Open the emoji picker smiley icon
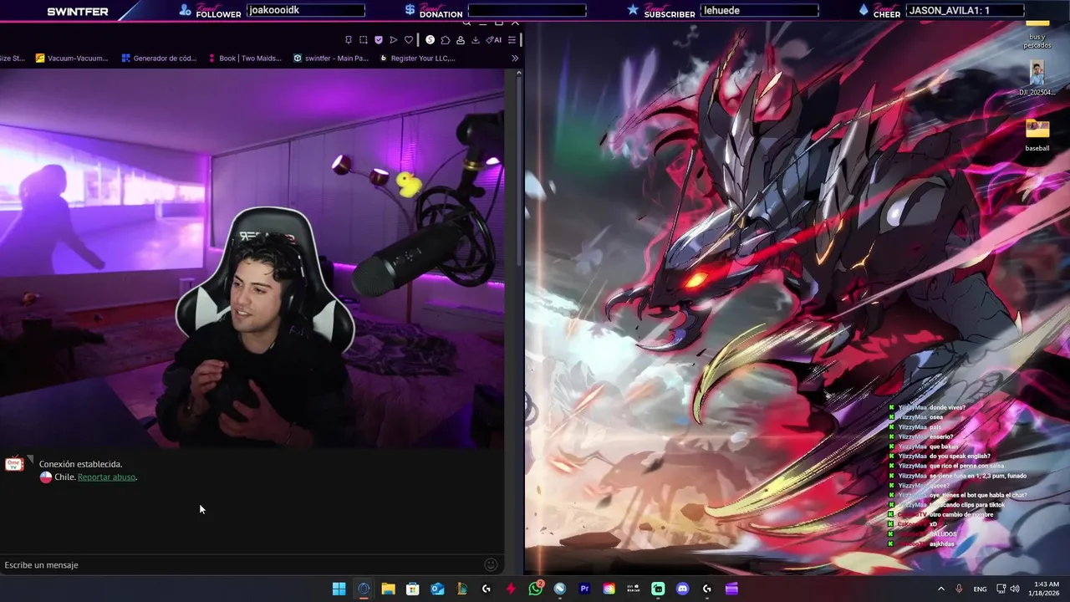 (x=491, y=565)
